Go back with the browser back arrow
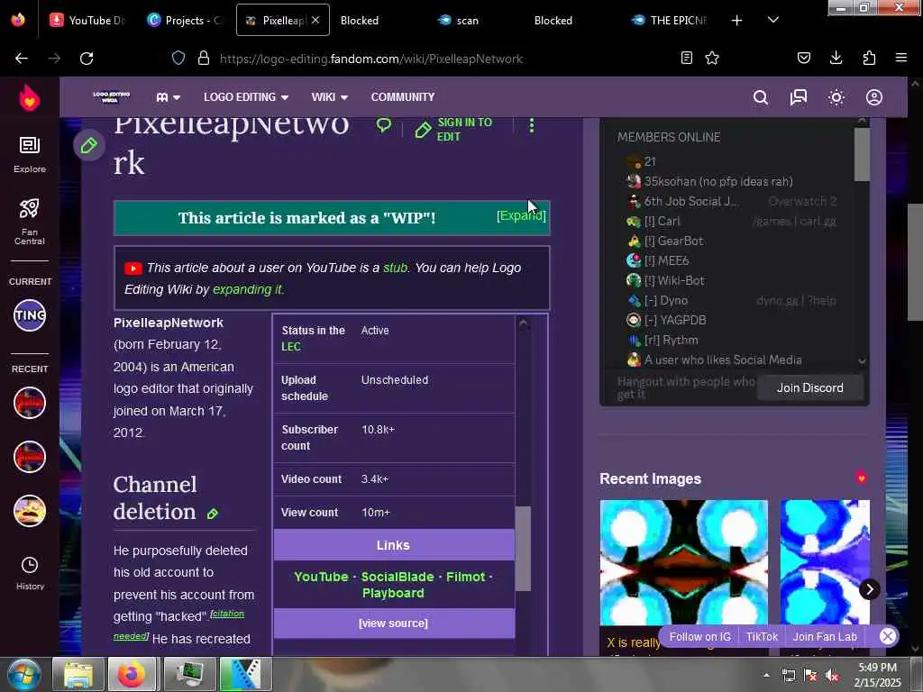This screenshot has width=923, height=692. point(22,59)
